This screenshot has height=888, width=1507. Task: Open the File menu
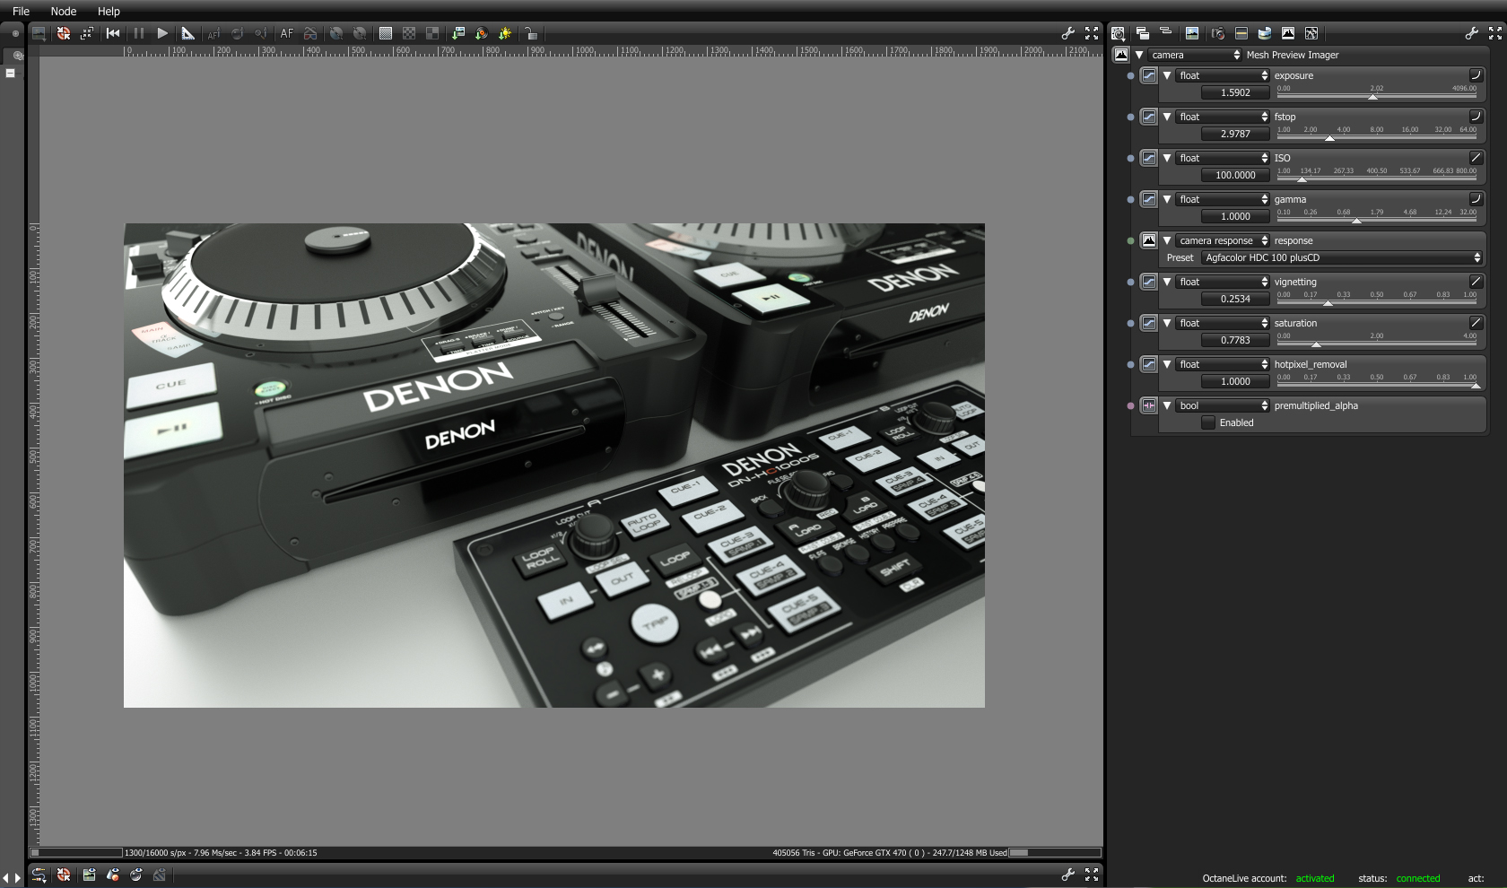(x=21, y=12)
